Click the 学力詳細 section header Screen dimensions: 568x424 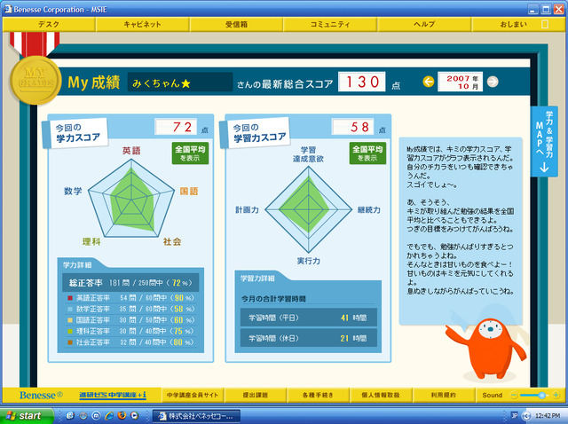click(x=77, y=264)
